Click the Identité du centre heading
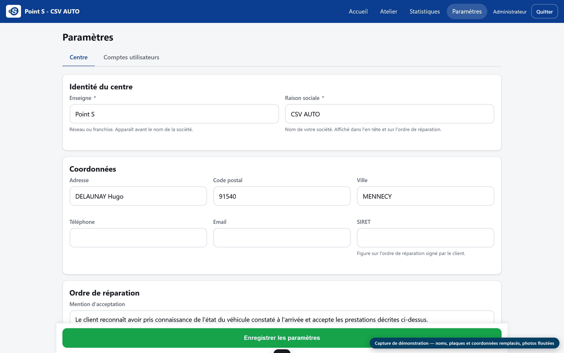 click(101, 87)
